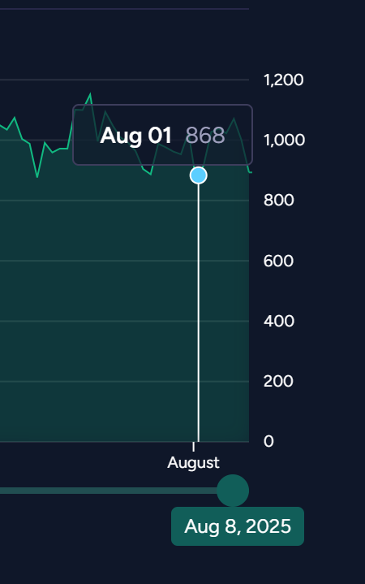The width and height of the screenshot is (365, 584).
Task: Click the 1,000 y-axis label
Action: click(284, 140)
